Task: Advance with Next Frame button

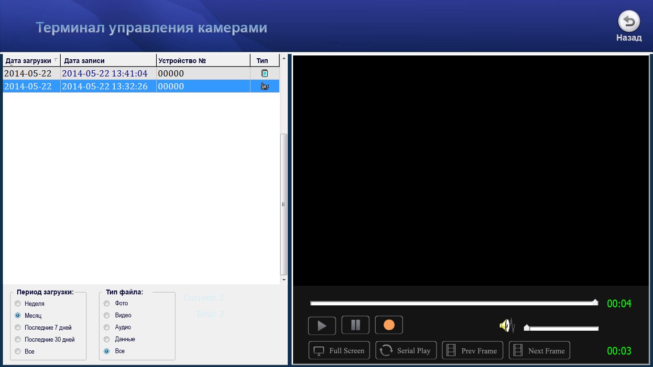Action: click(x=539, y=351)
